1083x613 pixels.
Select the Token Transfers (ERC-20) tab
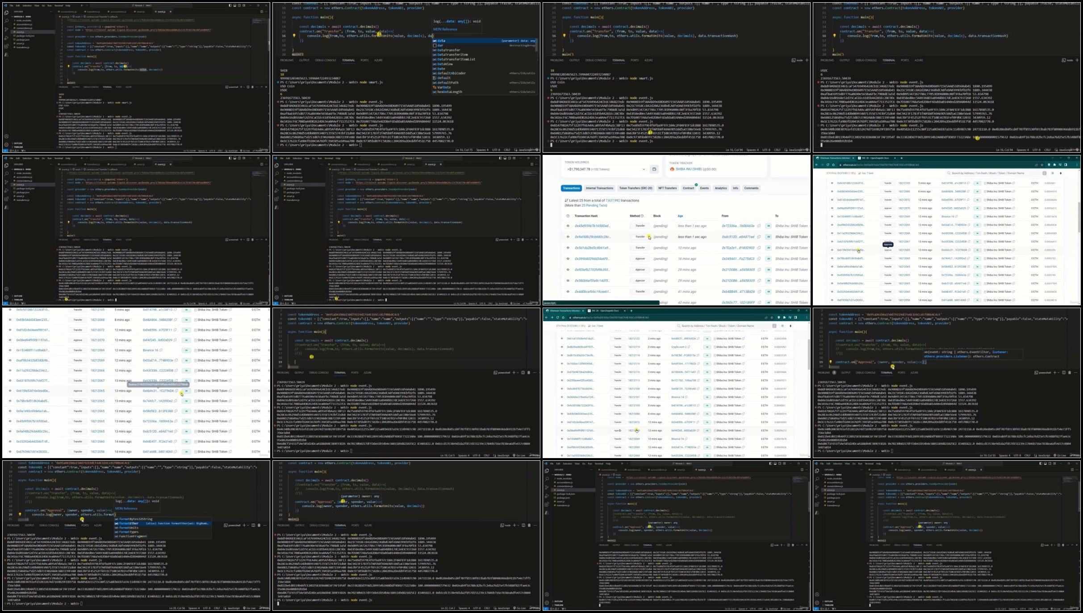point(636,188)
